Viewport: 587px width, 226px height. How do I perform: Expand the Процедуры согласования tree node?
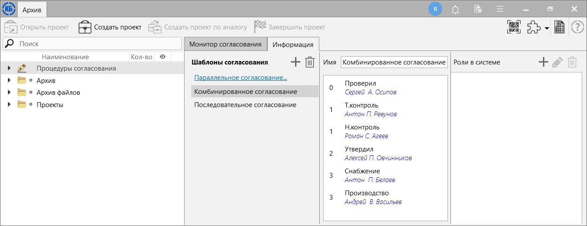(9, 68)
